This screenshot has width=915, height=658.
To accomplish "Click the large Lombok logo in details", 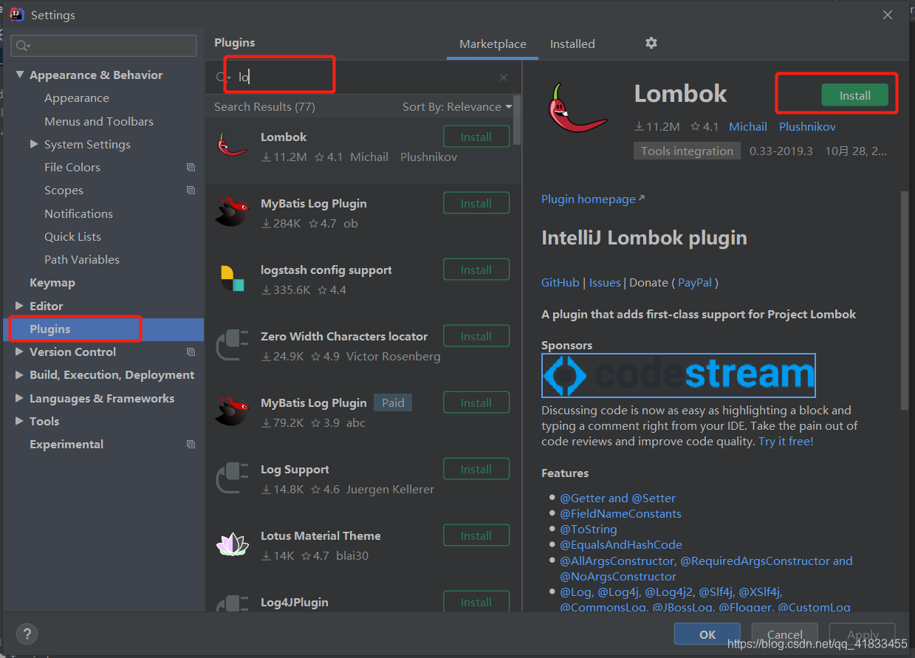I will pos(578,107).
